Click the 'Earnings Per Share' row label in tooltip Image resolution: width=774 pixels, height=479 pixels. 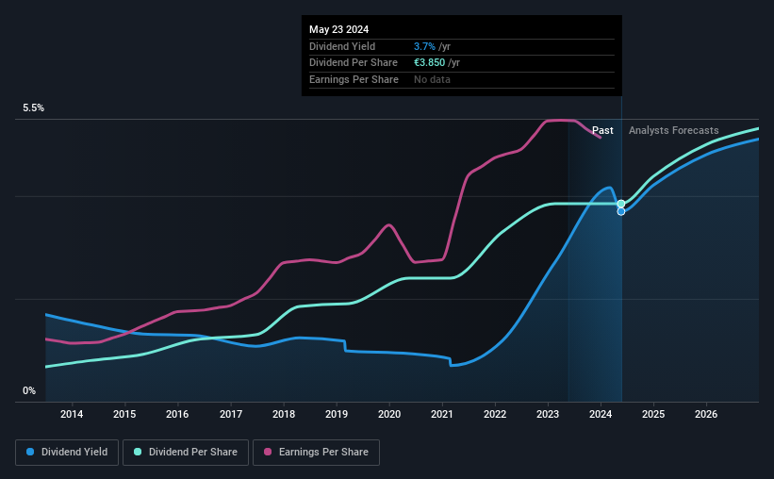tap(354, 79)
